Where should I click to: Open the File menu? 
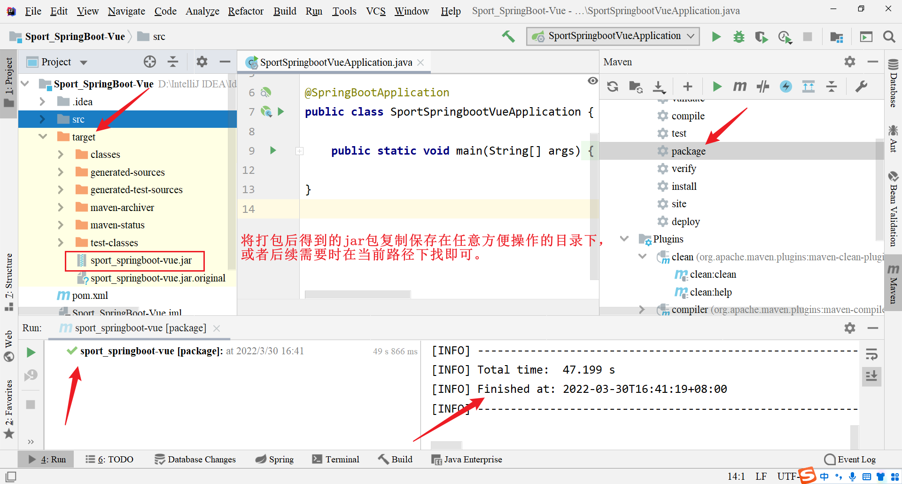33,11
